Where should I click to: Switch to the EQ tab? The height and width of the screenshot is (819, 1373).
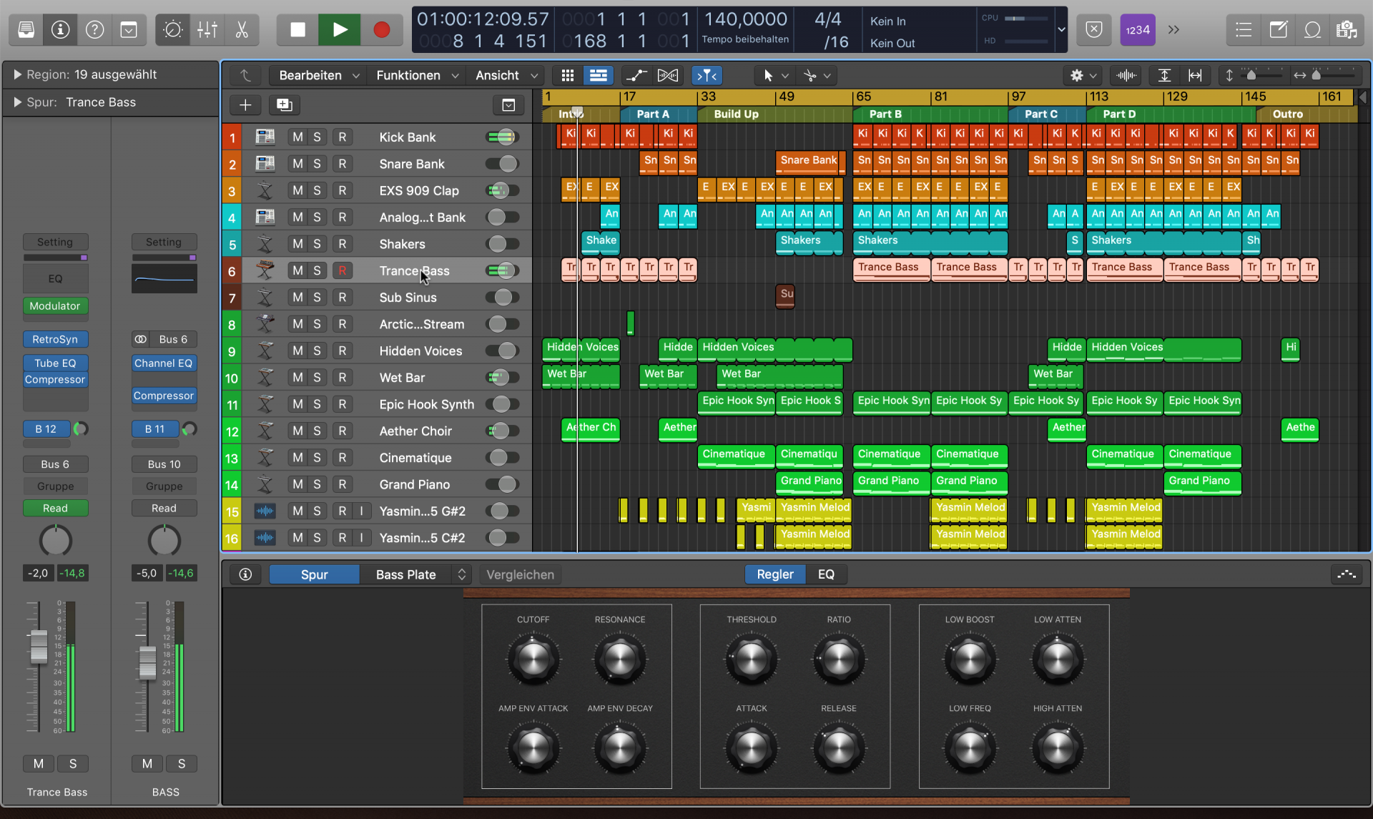(826, 574)
